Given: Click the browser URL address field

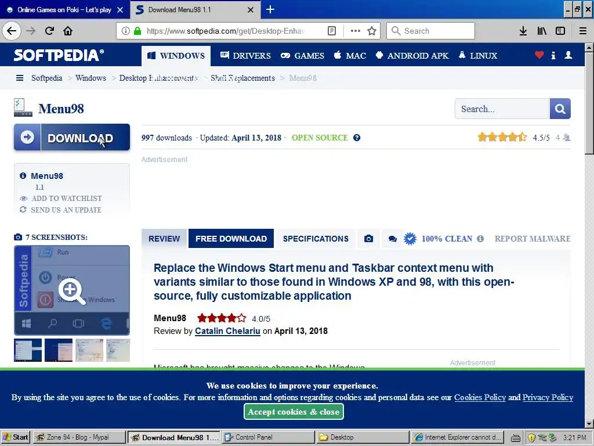Looking at the screenshot, I should coord(226,31).
